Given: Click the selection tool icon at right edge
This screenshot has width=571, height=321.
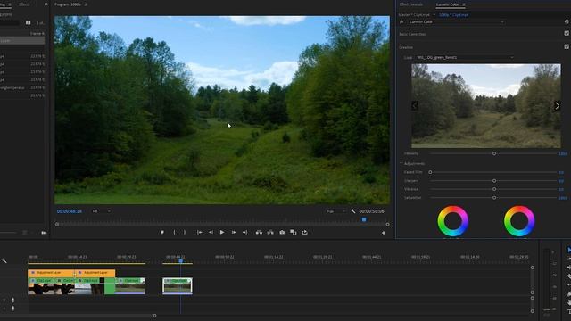Looking at the screenshot, I should click(569, 250).
